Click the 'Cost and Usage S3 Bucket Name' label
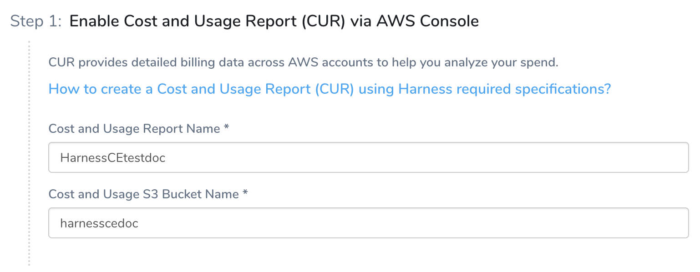The width and height of the screenshot is (700, 272). point(144,194)
